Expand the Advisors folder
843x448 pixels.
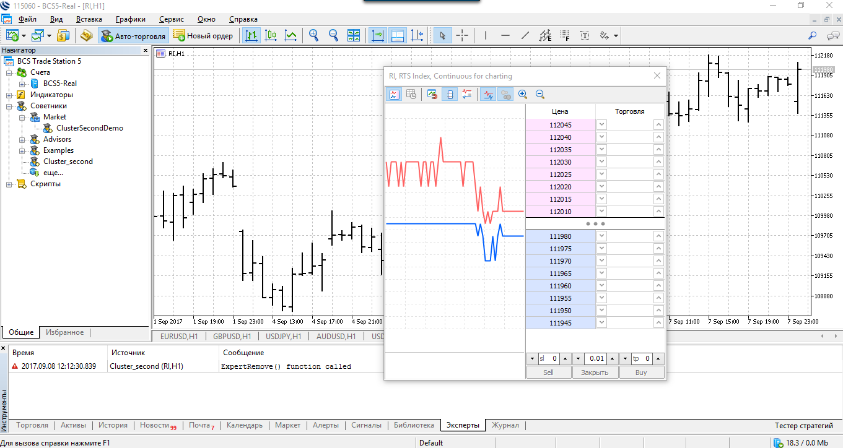click(22, 139)
